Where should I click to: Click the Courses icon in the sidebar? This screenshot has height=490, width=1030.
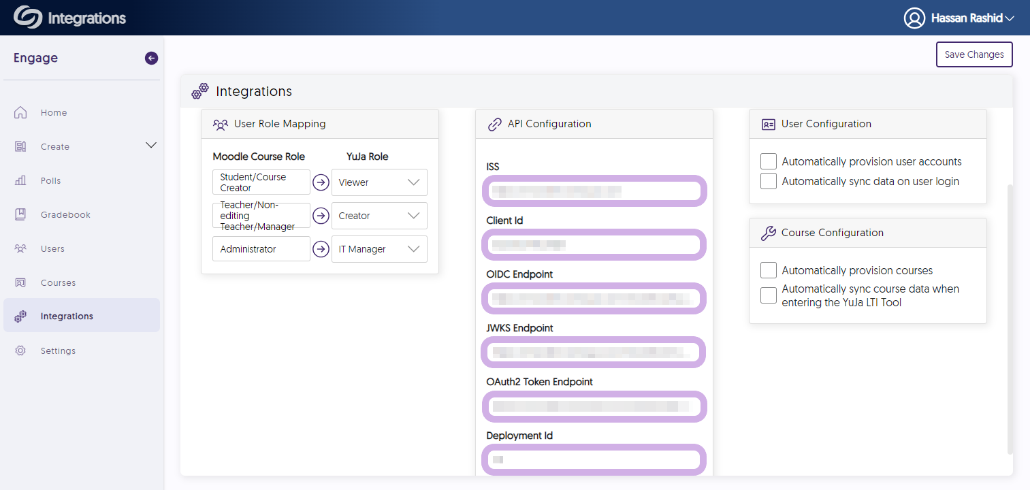click(20, 282)
